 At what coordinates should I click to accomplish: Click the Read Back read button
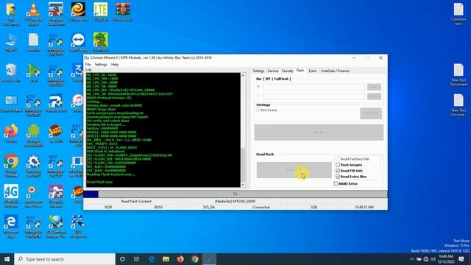pos(294,170)
